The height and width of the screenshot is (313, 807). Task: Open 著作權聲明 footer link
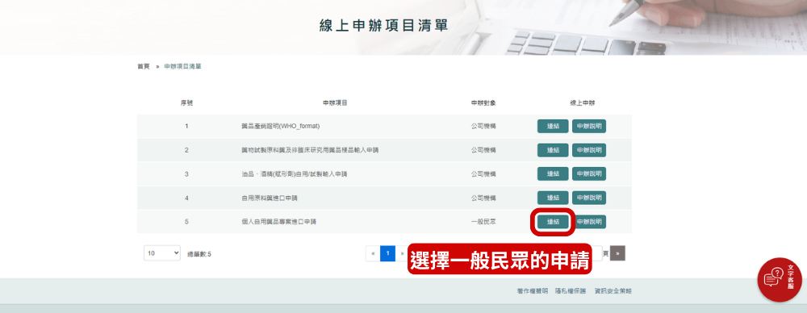[533, 291]
